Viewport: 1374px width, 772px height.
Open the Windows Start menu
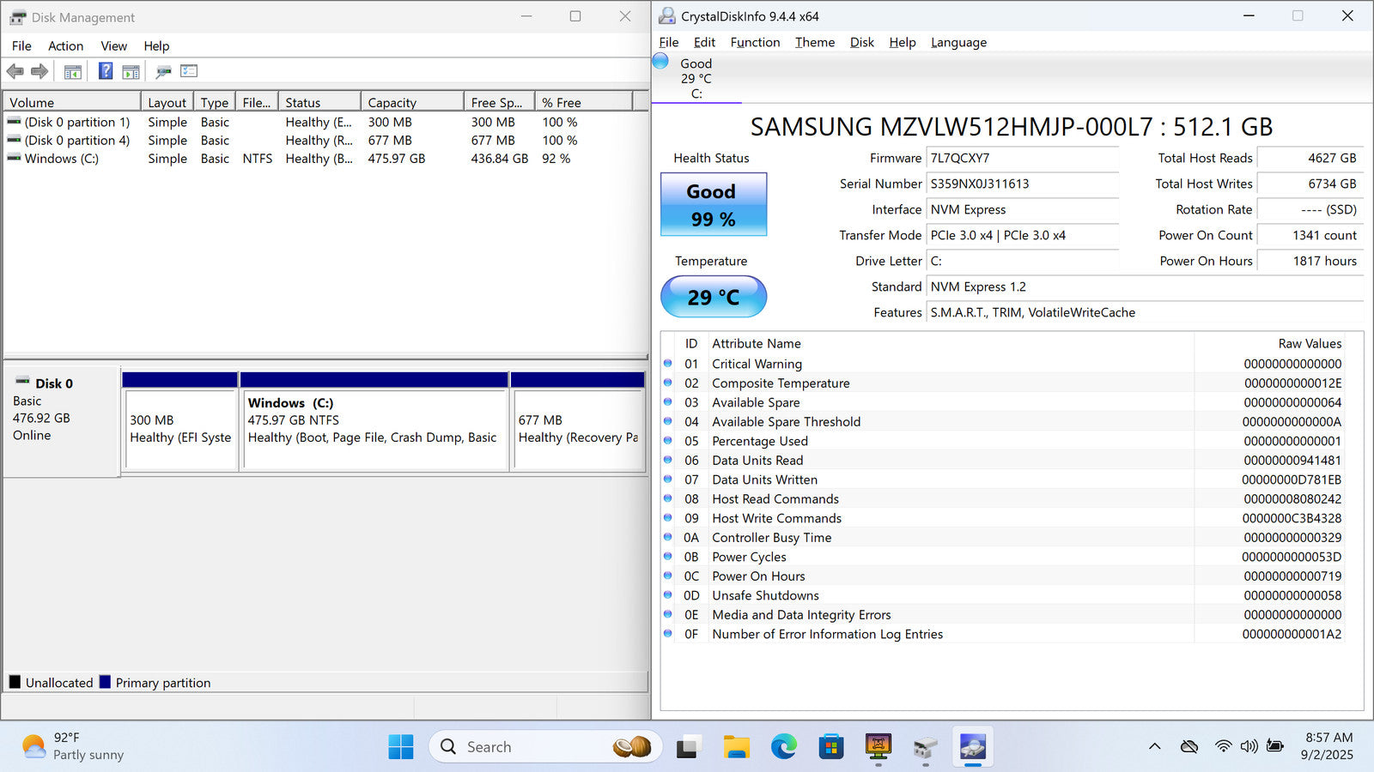(x=401, y=747)
